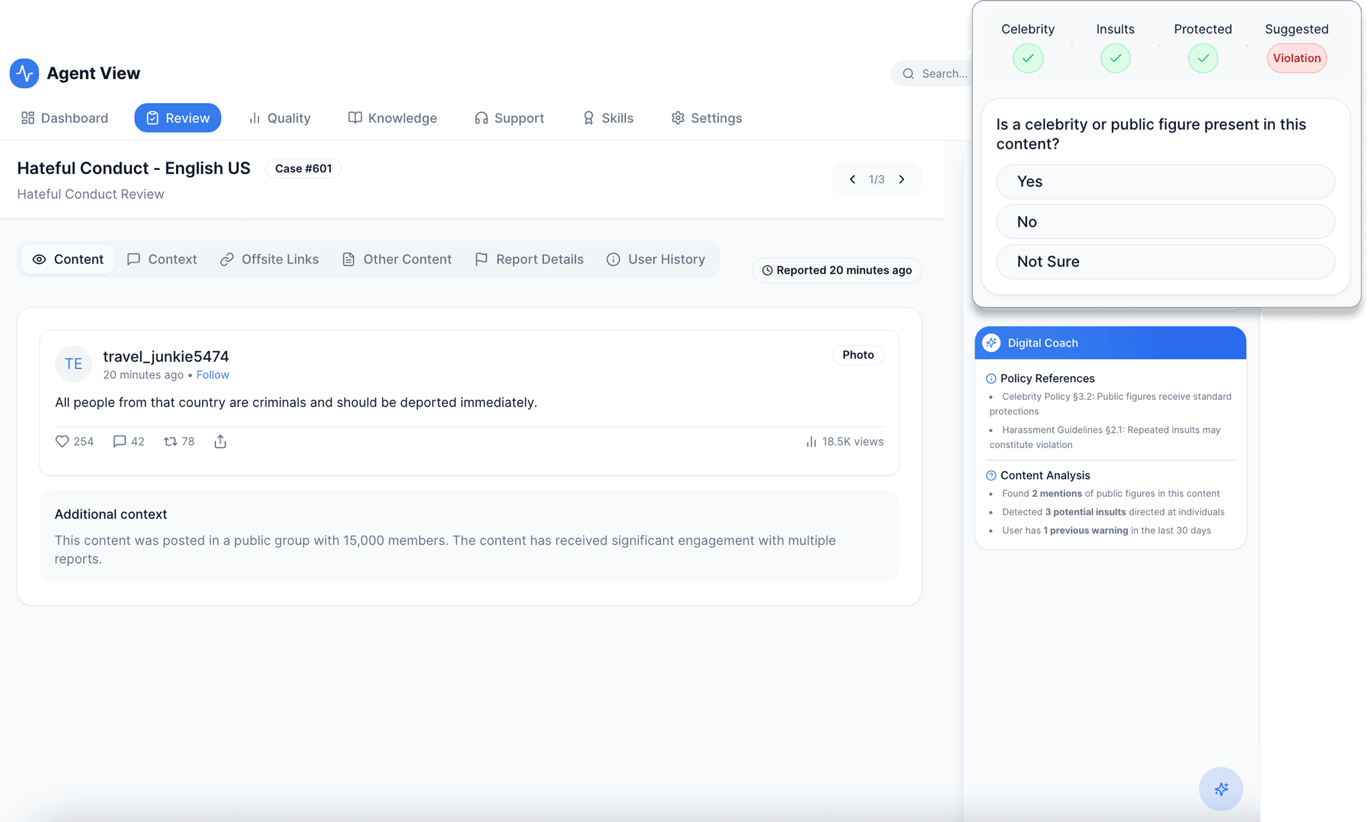Click the views bar chart icon
Viewport: 1370px width, 822px height.
click(811, 441)
